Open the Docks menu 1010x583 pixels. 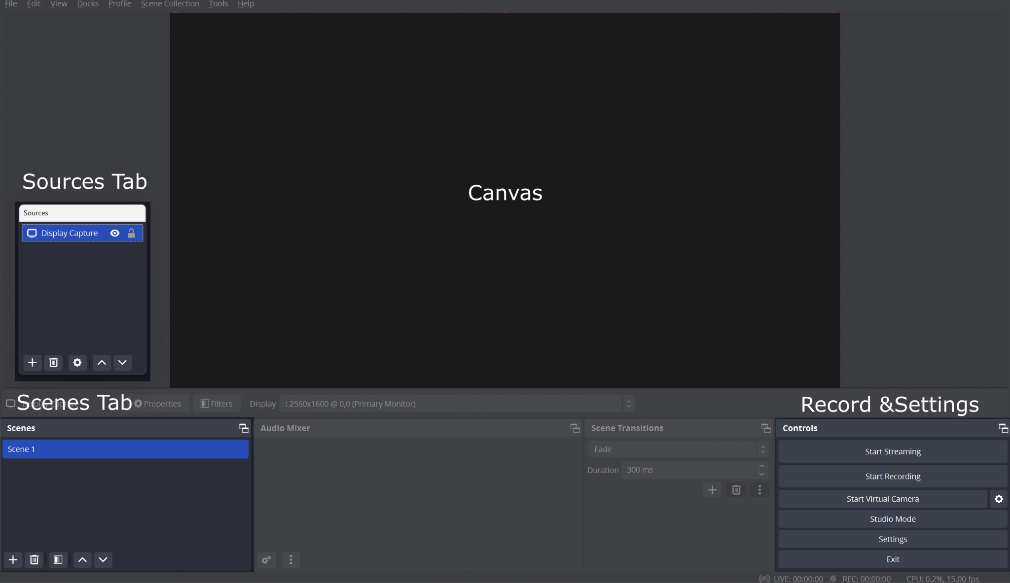pos(88,4)
